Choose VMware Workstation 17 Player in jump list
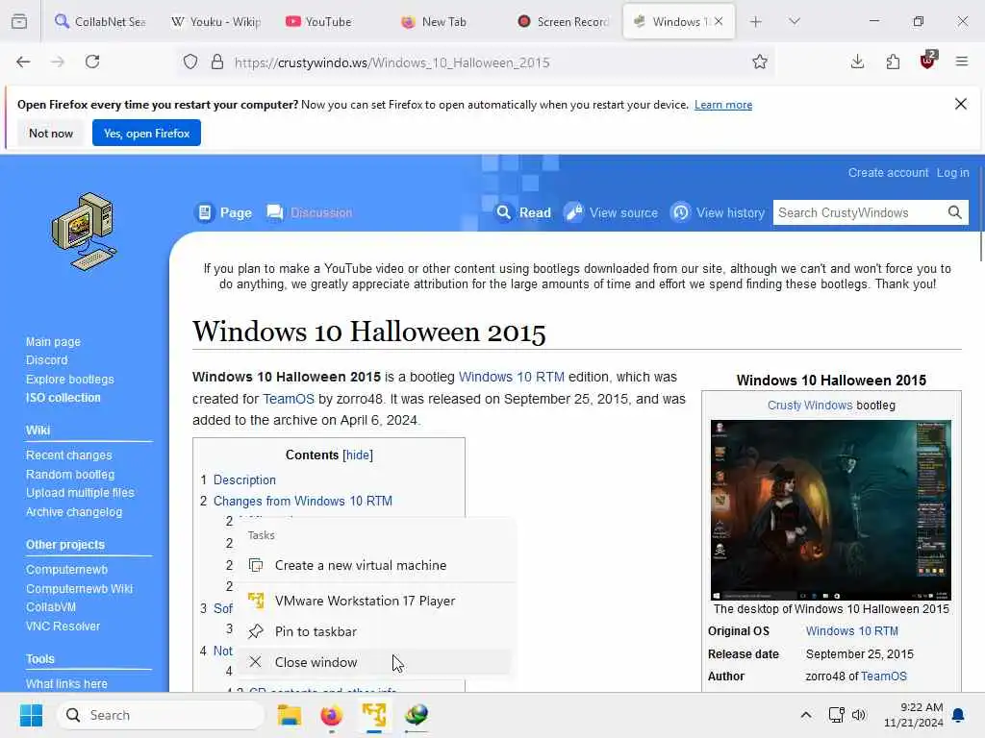Viewport: 985px width, 738px height. 376,601
